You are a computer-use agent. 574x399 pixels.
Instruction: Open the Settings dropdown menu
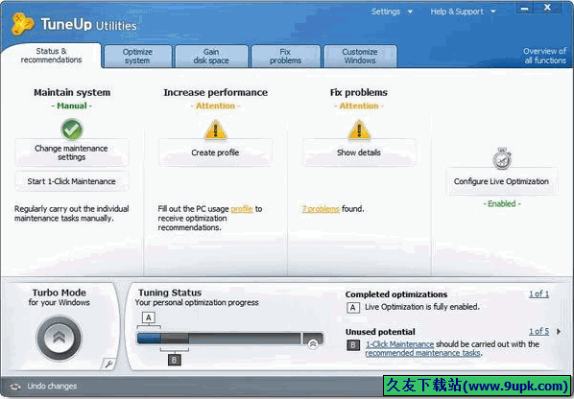tap(392, 12)
